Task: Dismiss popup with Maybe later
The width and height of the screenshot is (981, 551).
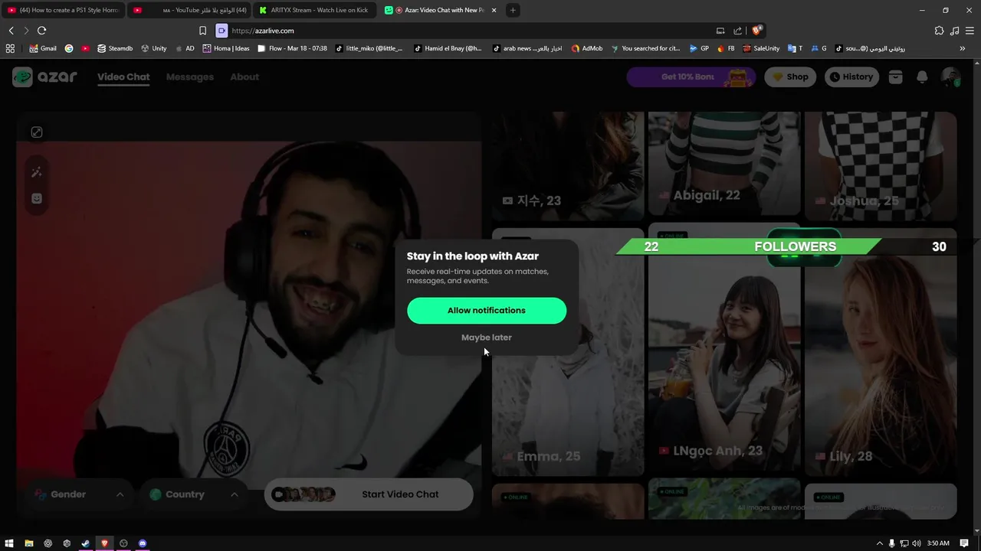Action: click(487, 337)
